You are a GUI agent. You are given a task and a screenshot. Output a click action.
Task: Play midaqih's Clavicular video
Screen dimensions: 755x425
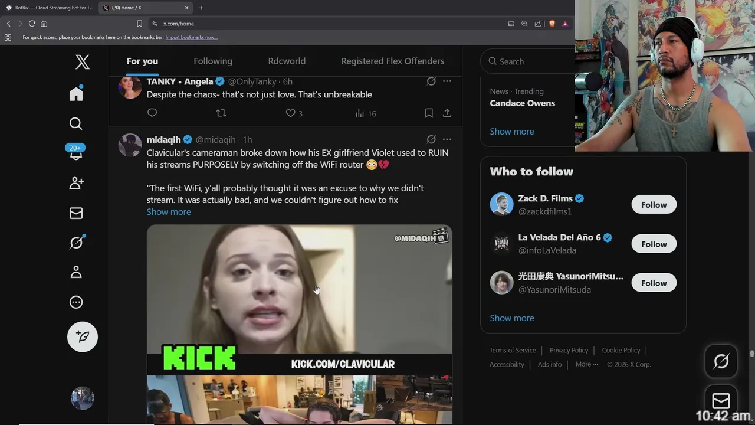[300, 323]
